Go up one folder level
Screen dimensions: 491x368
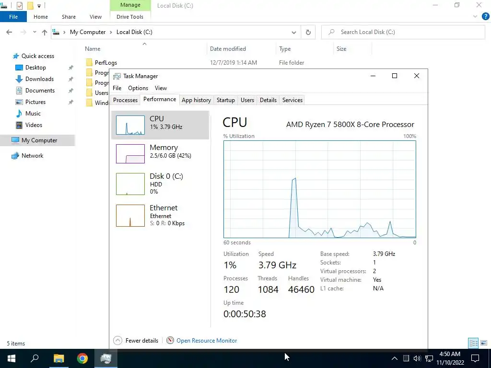(45, 32)
